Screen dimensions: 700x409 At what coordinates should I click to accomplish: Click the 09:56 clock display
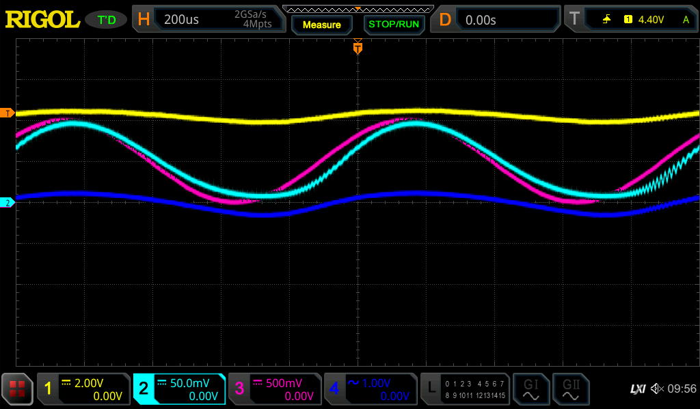(682, 389)
